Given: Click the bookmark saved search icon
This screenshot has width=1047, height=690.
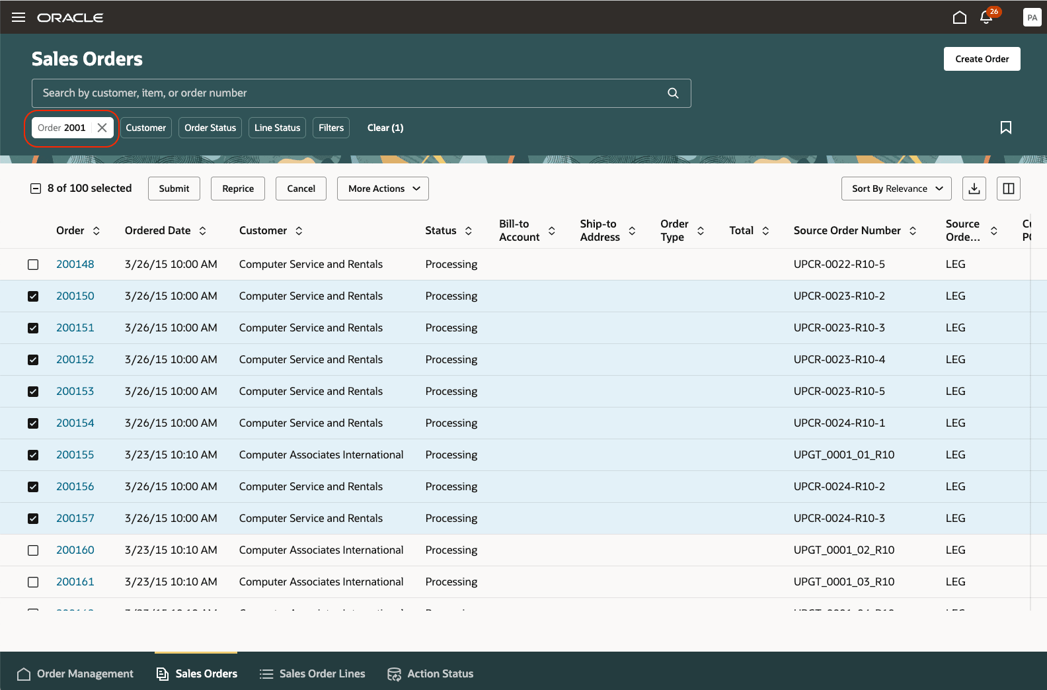Looking at the screenshot, I should point(1005,128).
